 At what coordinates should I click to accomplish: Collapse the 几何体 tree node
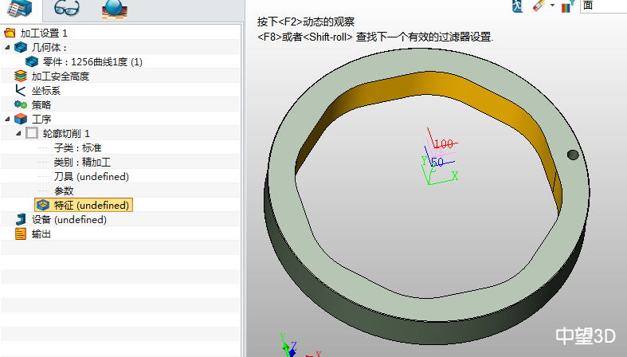(x=7, y=48)
